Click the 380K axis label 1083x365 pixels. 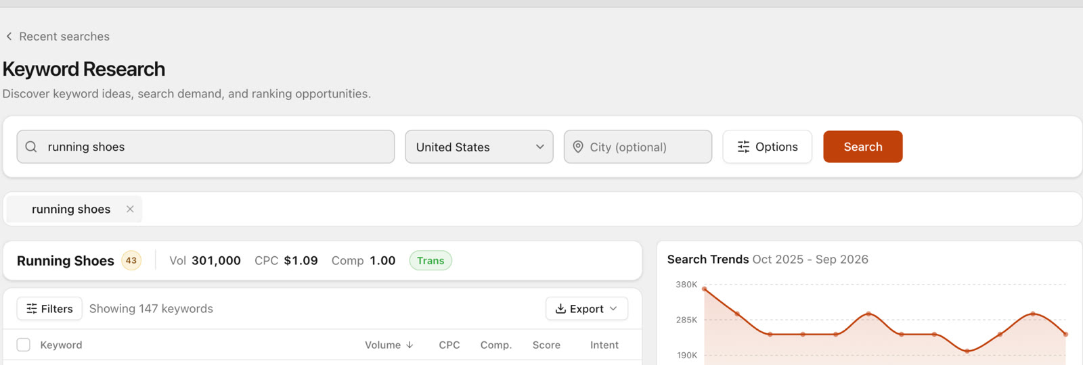tap(686, 285)
